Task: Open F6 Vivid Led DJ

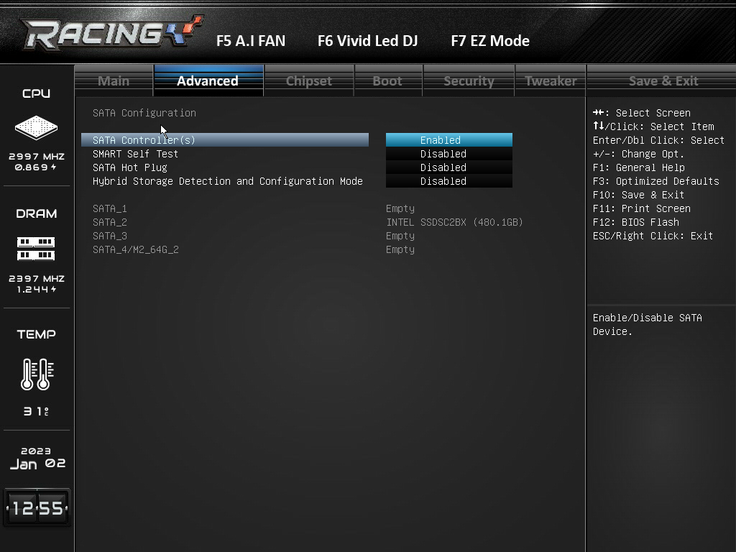Action: coord(367,41)
